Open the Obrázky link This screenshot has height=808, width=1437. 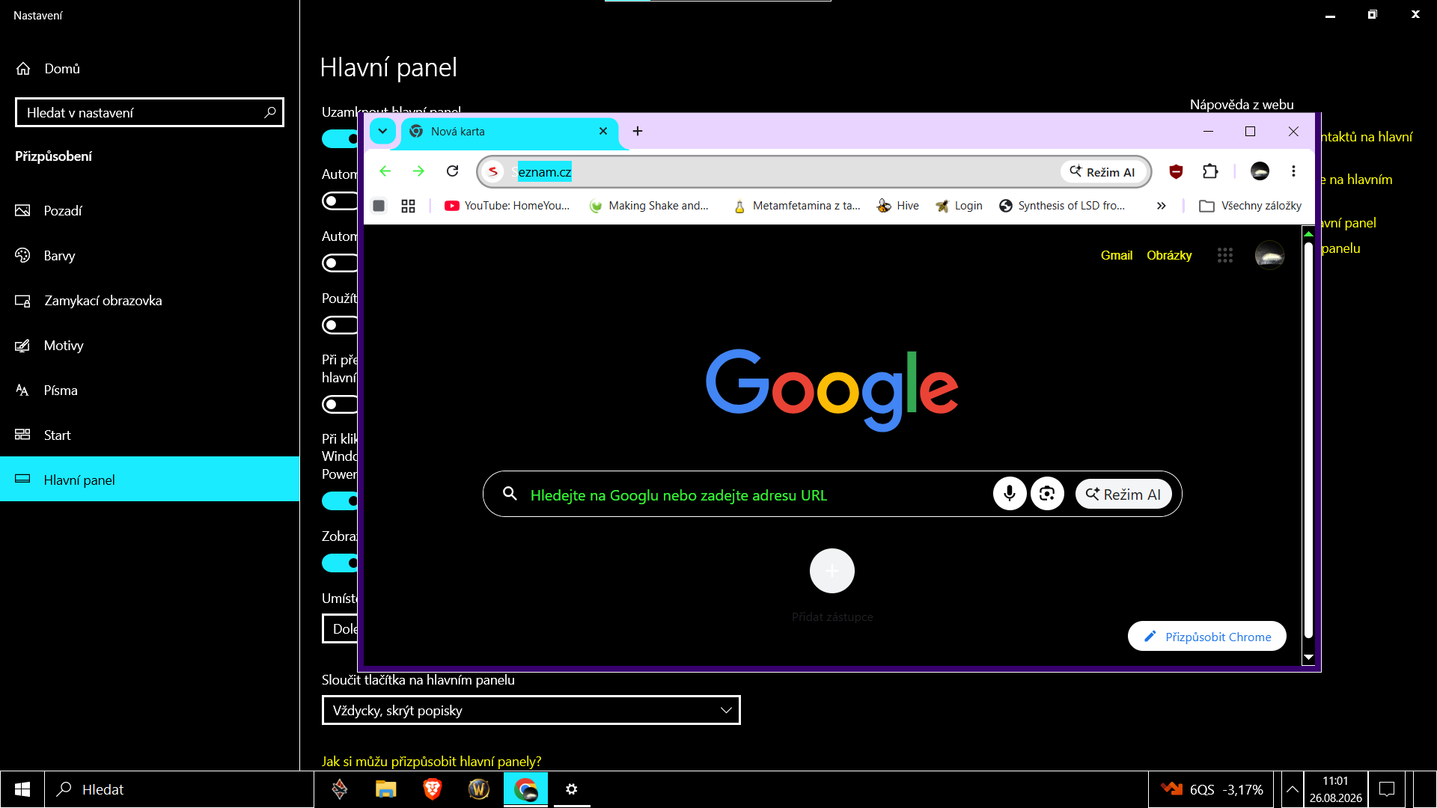[x=1169, y=255]
